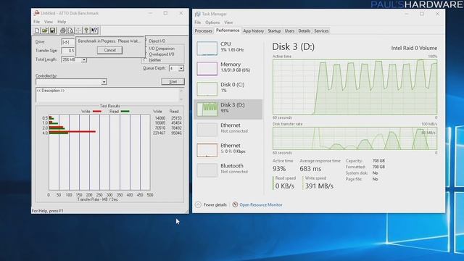The image size is (464, 261).
Task: Click the ATTO Disk Benchmark title bar app icon
Action: [37, 13]
